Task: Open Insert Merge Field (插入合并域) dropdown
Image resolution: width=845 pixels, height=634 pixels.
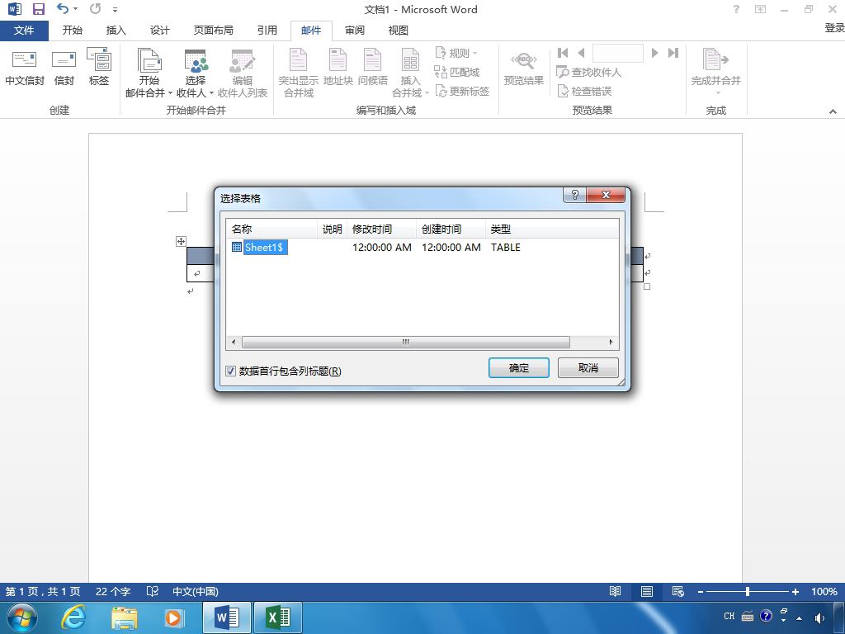Action: (410, 73)
